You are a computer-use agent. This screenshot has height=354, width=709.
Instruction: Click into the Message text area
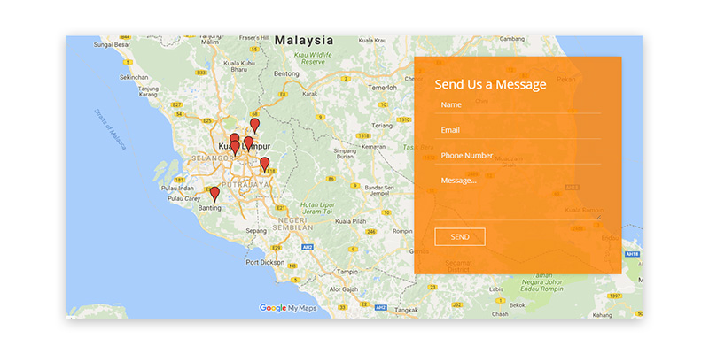pos(518,196)
